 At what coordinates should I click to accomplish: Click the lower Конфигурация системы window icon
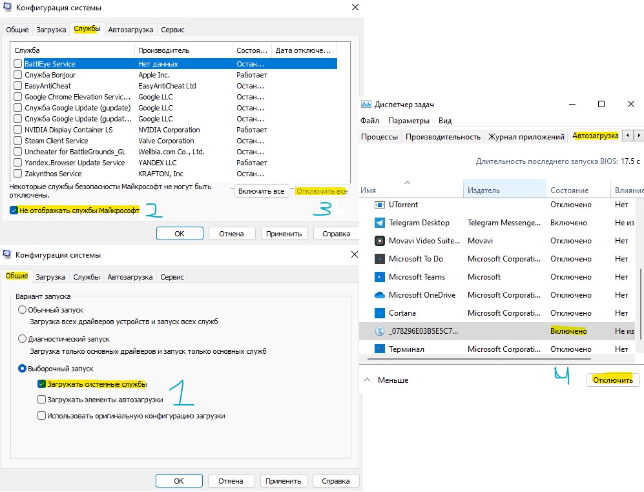point(7,254)
